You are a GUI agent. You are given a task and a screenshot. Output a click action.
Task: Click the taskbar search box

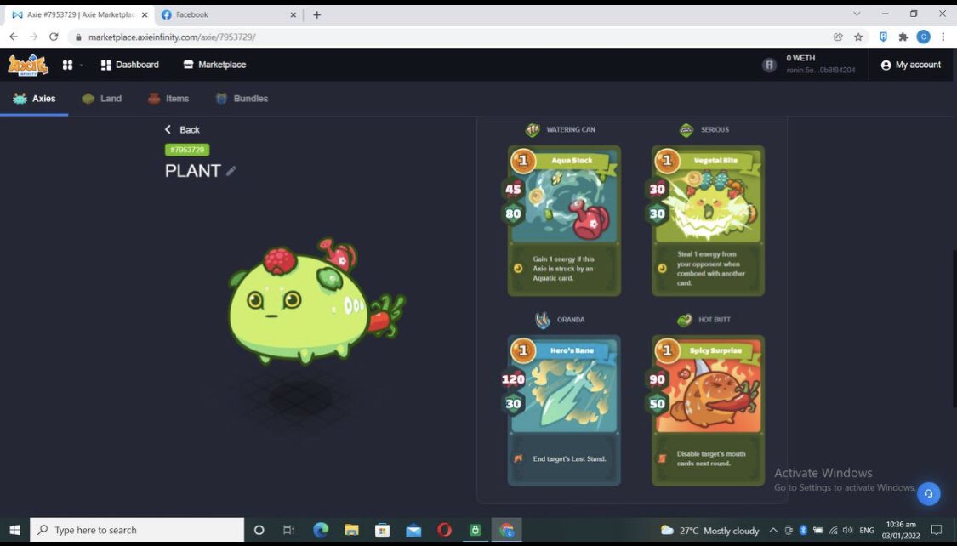coord(137,530)
